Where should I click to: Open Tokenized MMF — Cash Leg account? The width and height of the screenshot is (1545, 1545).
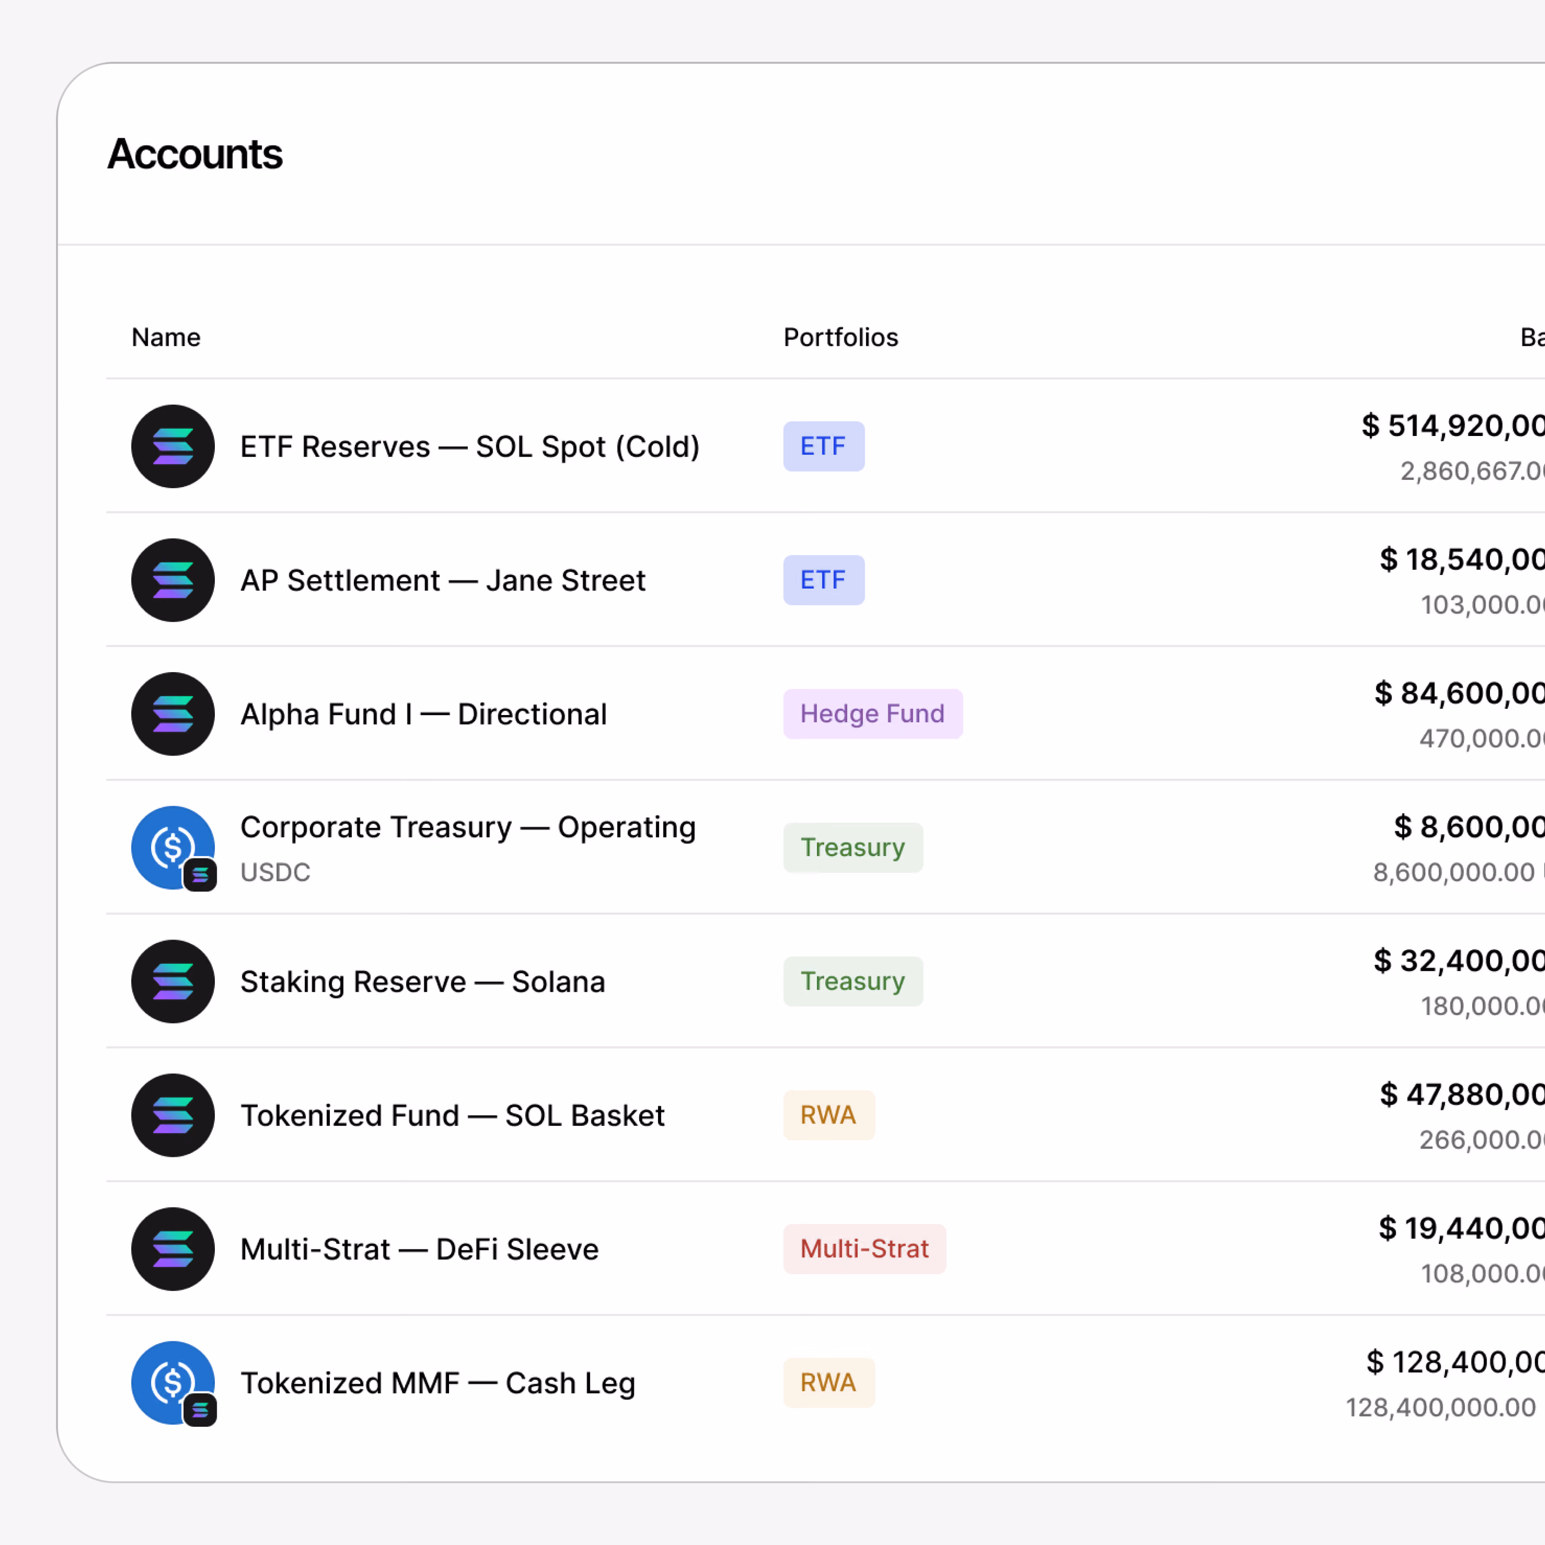pos(438,1383)
